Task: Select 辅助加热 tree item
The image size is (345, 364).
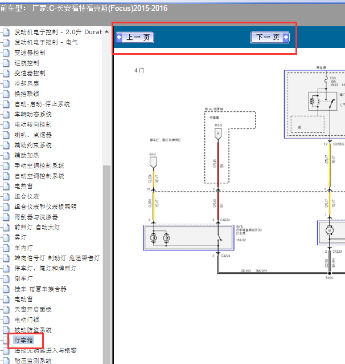Action: tap(27, 155)
